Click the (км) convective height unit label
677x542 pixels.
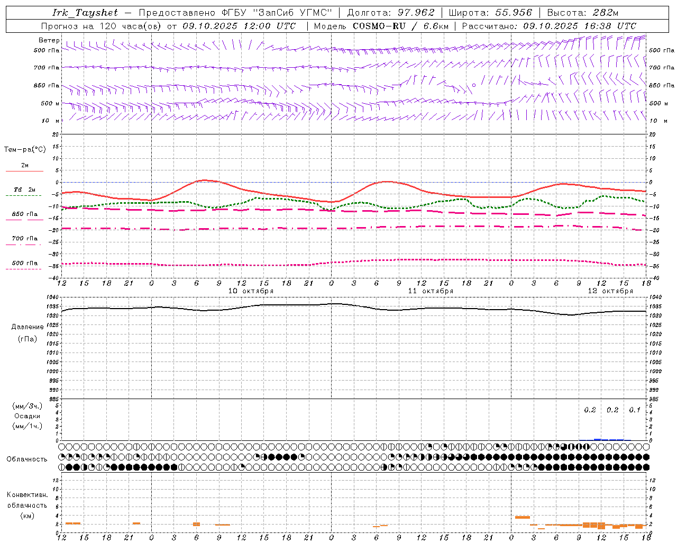(27, 516)
